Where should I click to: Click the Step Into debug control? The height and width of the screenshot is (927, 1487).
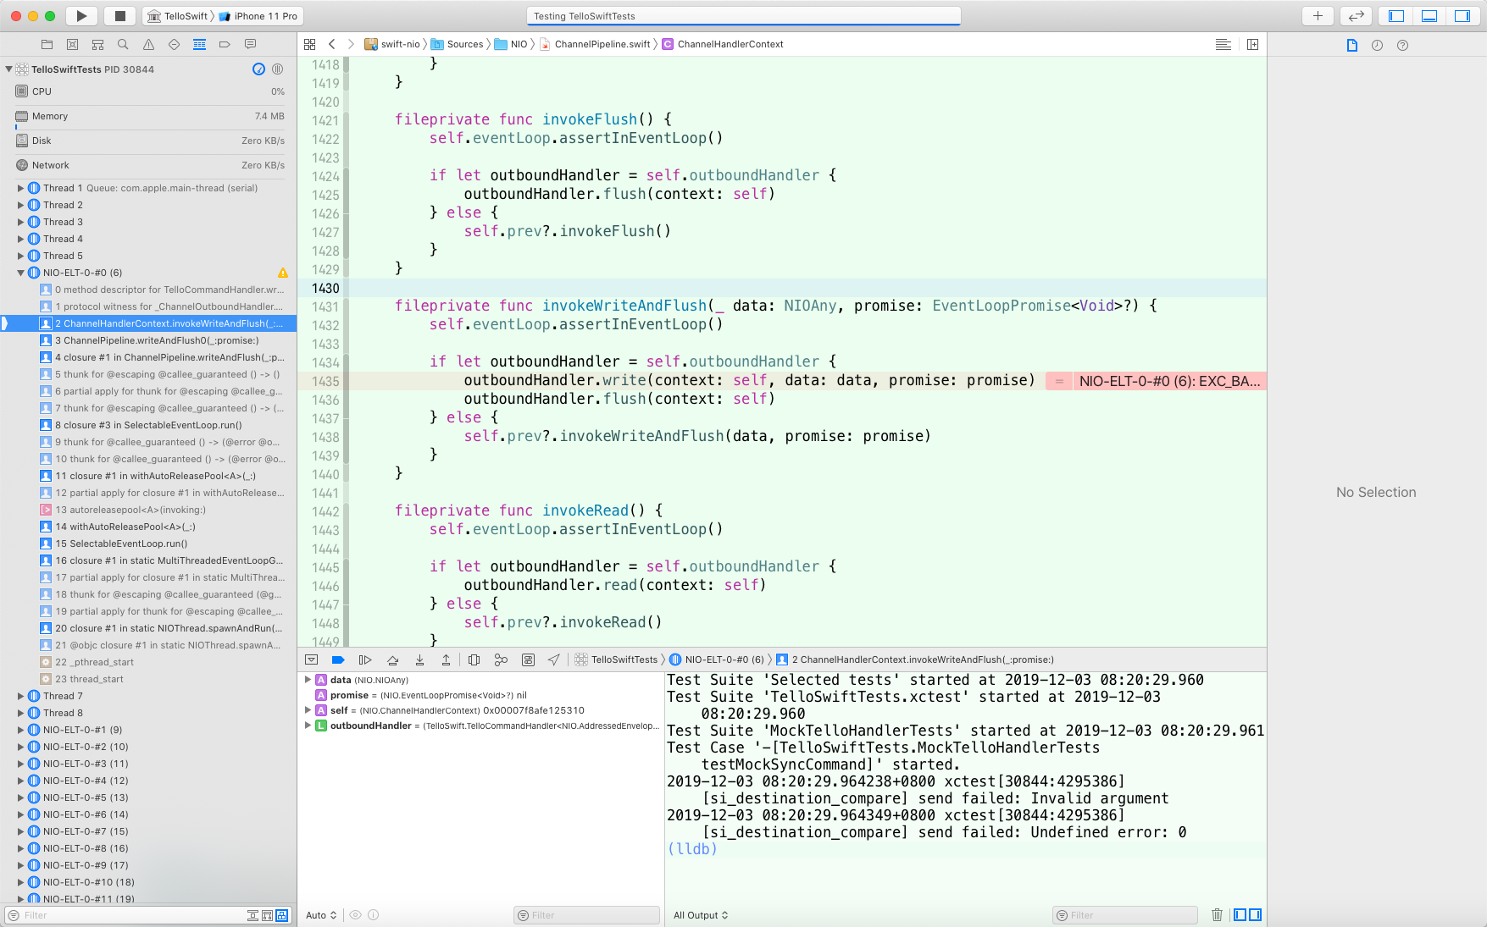(420, 659)
